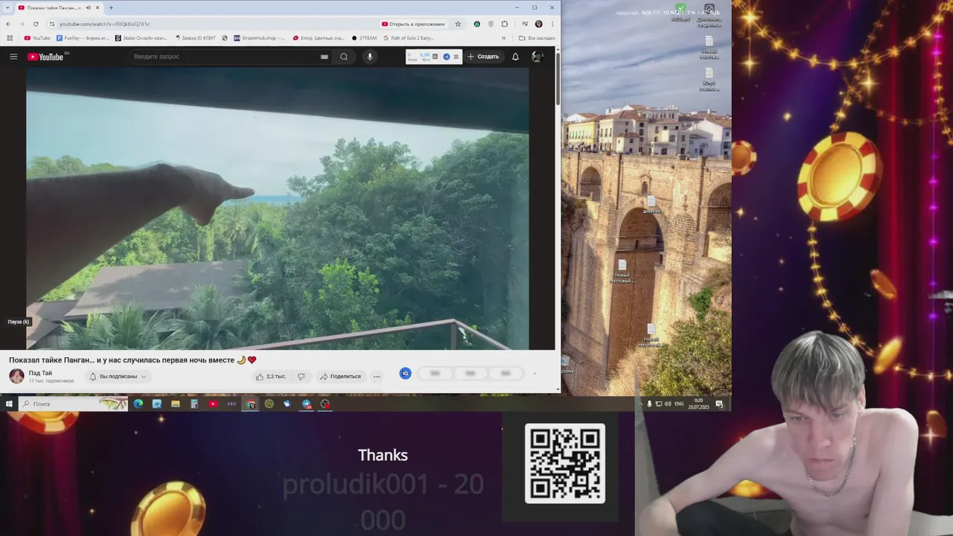953x536 pixels.
Task: Open the Windows Start menu
Action: pyautogui.click(x=9, y=403)
